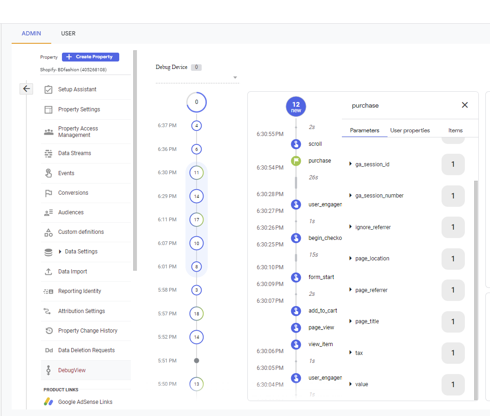Open the Google AdSense Links icon

48,402
